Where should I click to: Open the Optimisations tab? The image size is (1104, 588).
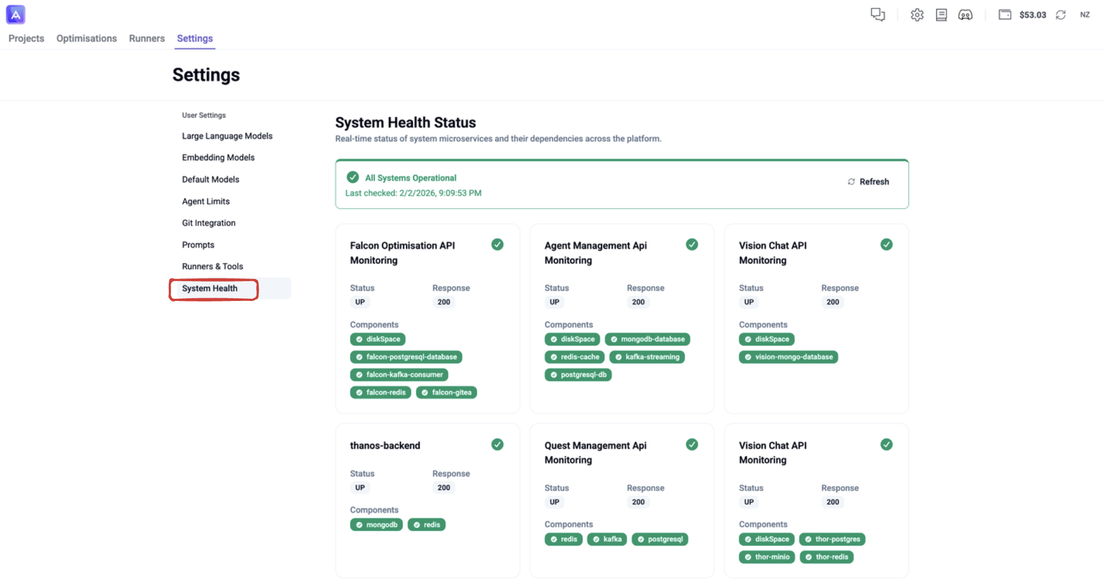86,38
